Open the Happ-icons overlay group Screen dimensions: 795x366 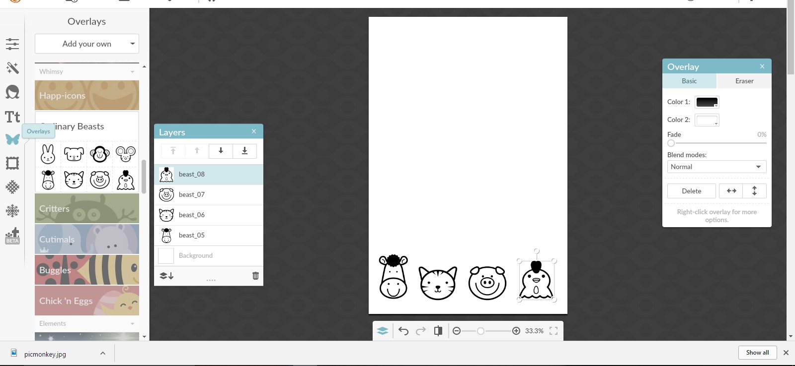[87, 95]
